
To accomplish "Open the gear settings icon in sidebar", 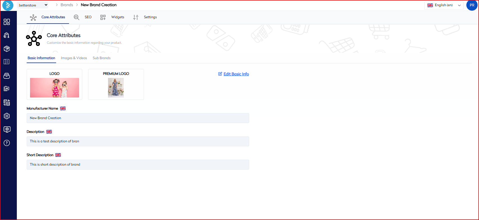I will 7,116.
